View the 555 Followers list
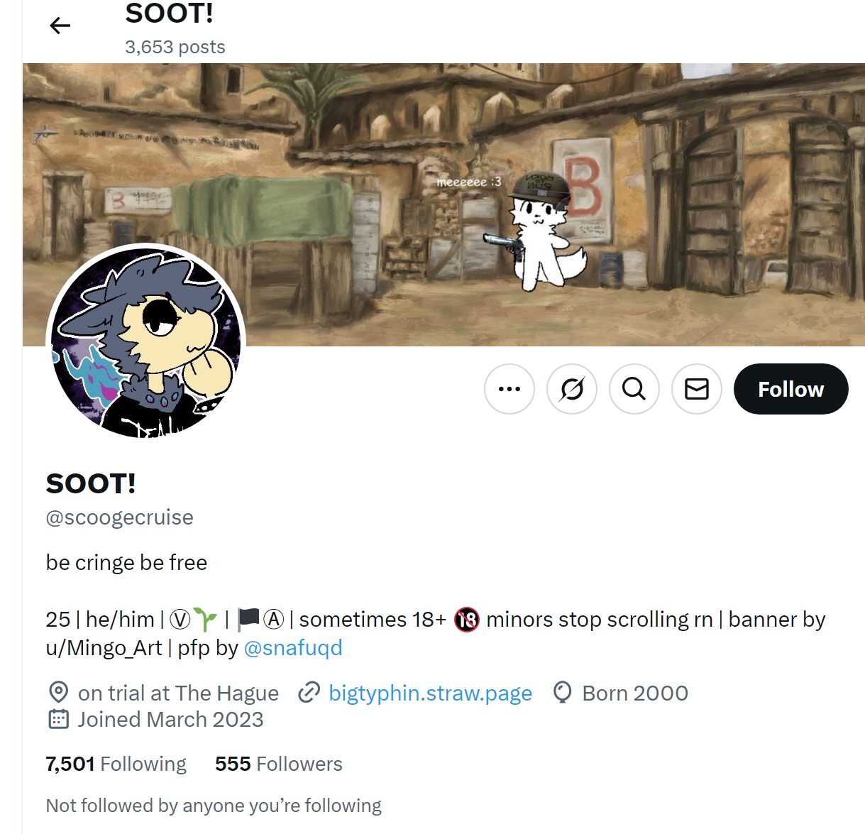The height and width of the screenshot is (834, 865). [x=279, y=764]
